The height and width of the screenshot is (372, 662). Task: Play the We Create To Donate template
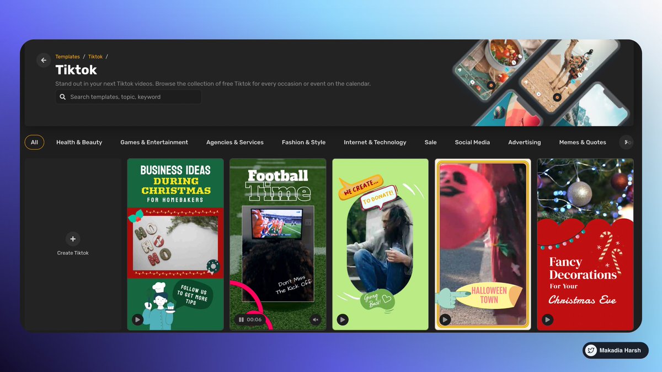pyautogui.click(x=343, y=320)
